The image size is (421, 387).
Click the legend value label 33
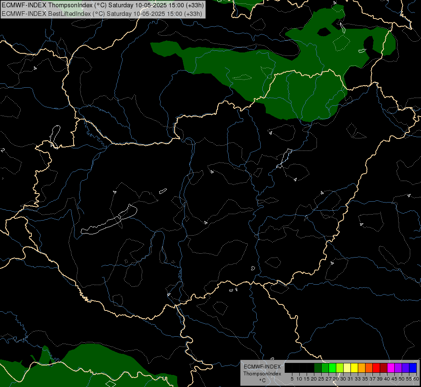click(x=358, y=379)
